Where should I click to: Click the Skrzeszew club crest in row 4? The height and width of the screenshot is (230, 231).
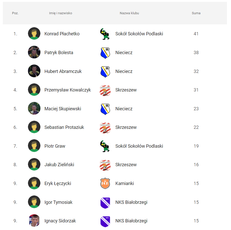pos(105,90)
